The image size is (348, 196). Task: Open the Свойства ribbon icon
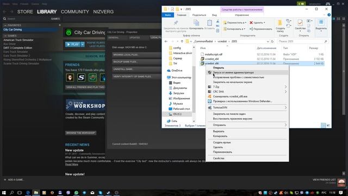pyautogui.click(x=300, y=26)
